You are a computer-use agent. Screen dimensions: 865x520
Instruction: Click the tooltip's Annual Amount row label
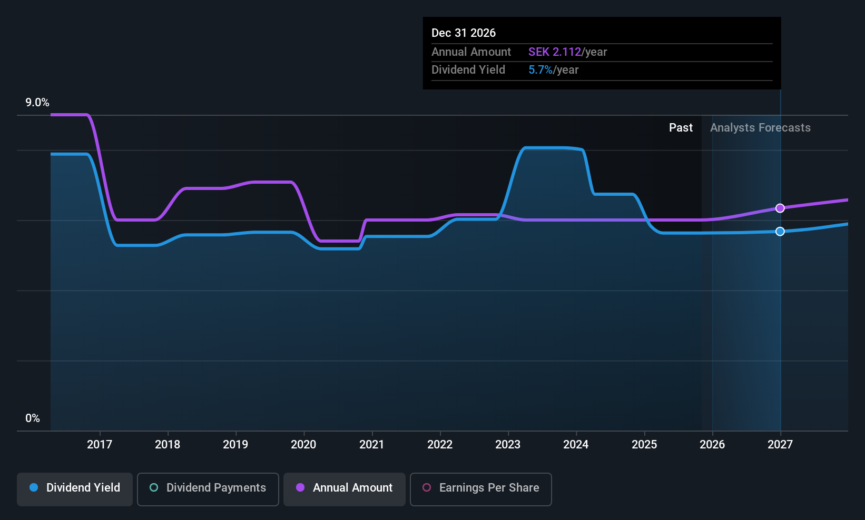[x=471, y=52]
